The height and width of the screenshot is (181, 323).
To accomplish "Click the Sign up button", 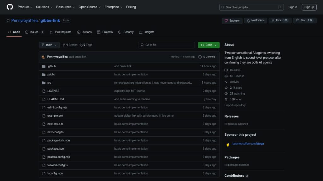I will point(309,7).
